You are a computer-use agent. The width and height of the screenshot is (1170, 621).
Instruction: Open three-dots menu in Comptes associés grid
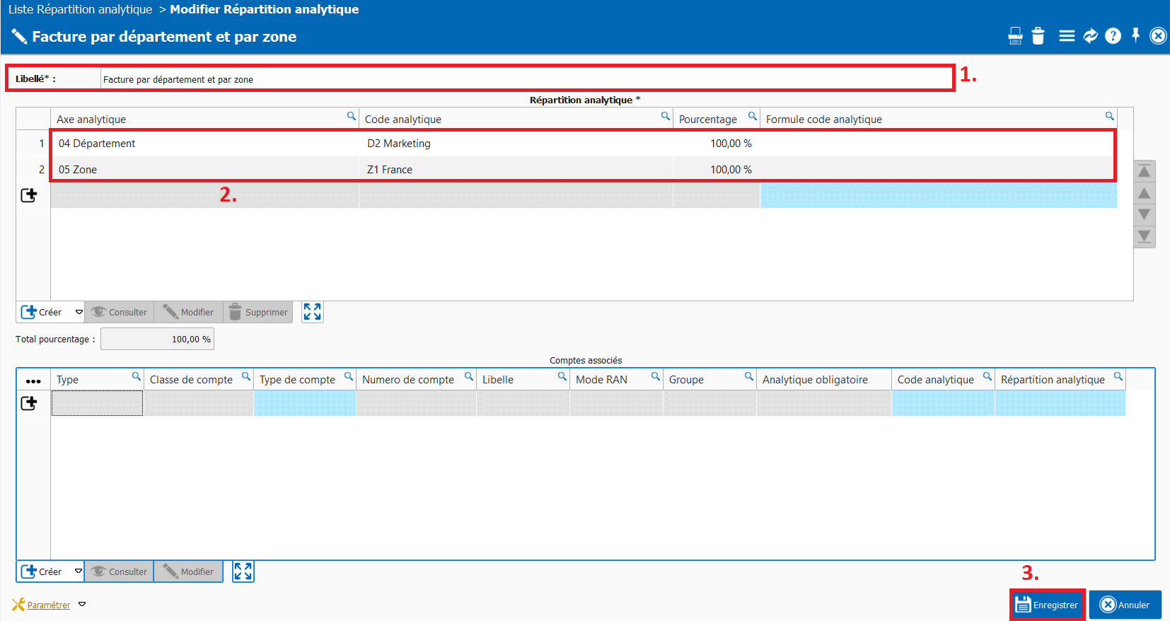[x=33, y=381]
